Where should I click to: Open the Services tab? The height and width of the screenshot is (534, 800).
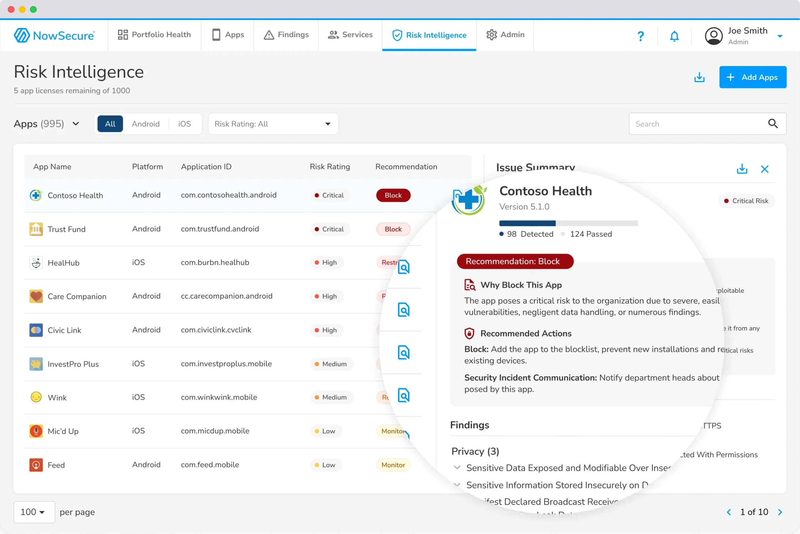(x=350, y=35)
